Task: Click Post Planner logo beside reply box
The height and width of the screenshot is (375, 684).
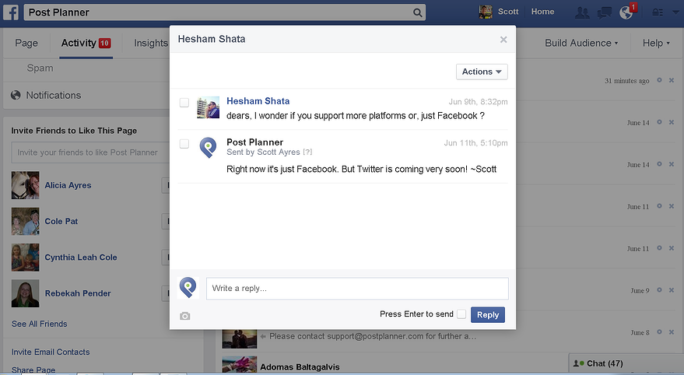Action: pos(188,288)
